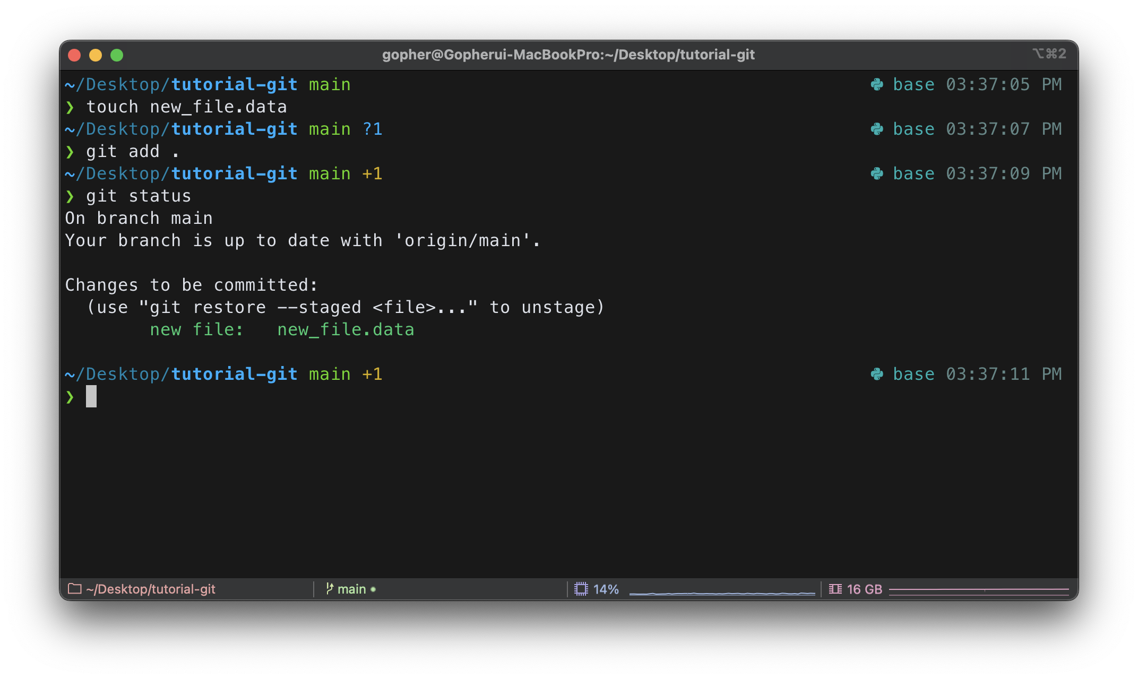Image resolution: width=1138 pixels, height=679 pixels.
Task: Click the green dot after main in status bar
Action: click(373, 589)
